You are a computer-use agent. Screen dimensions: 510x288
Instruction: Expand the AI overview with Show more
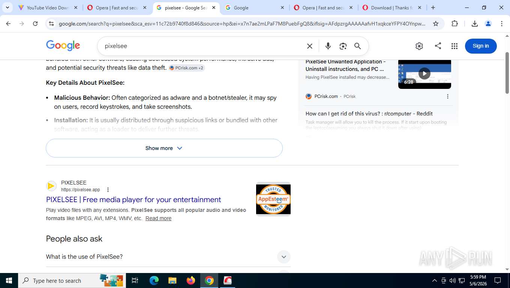(164, 148)
